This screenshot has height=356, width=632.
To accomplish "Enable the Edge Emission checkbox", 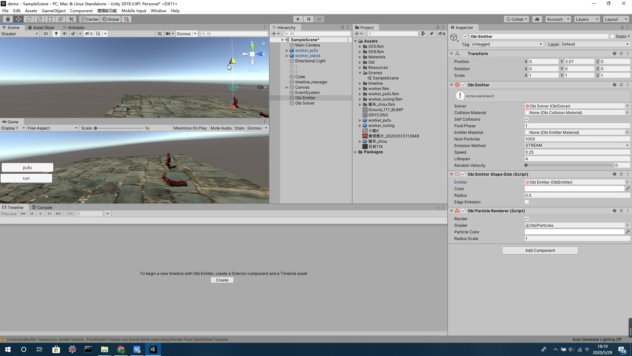I will 527,202.
